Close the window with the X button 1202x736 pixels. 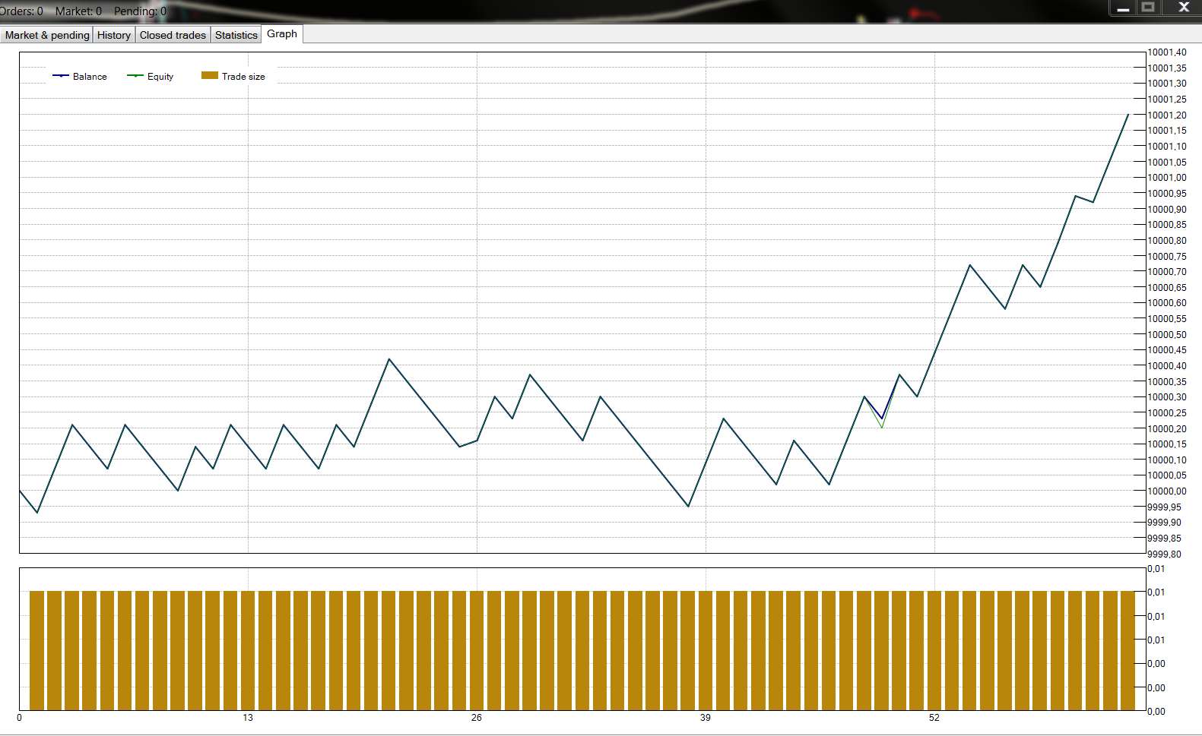click(1183, 8)
